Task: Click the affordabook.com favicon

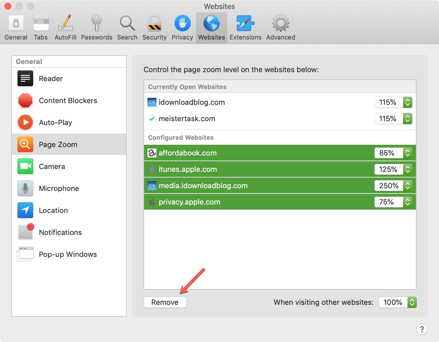Action: pos(152,153)
